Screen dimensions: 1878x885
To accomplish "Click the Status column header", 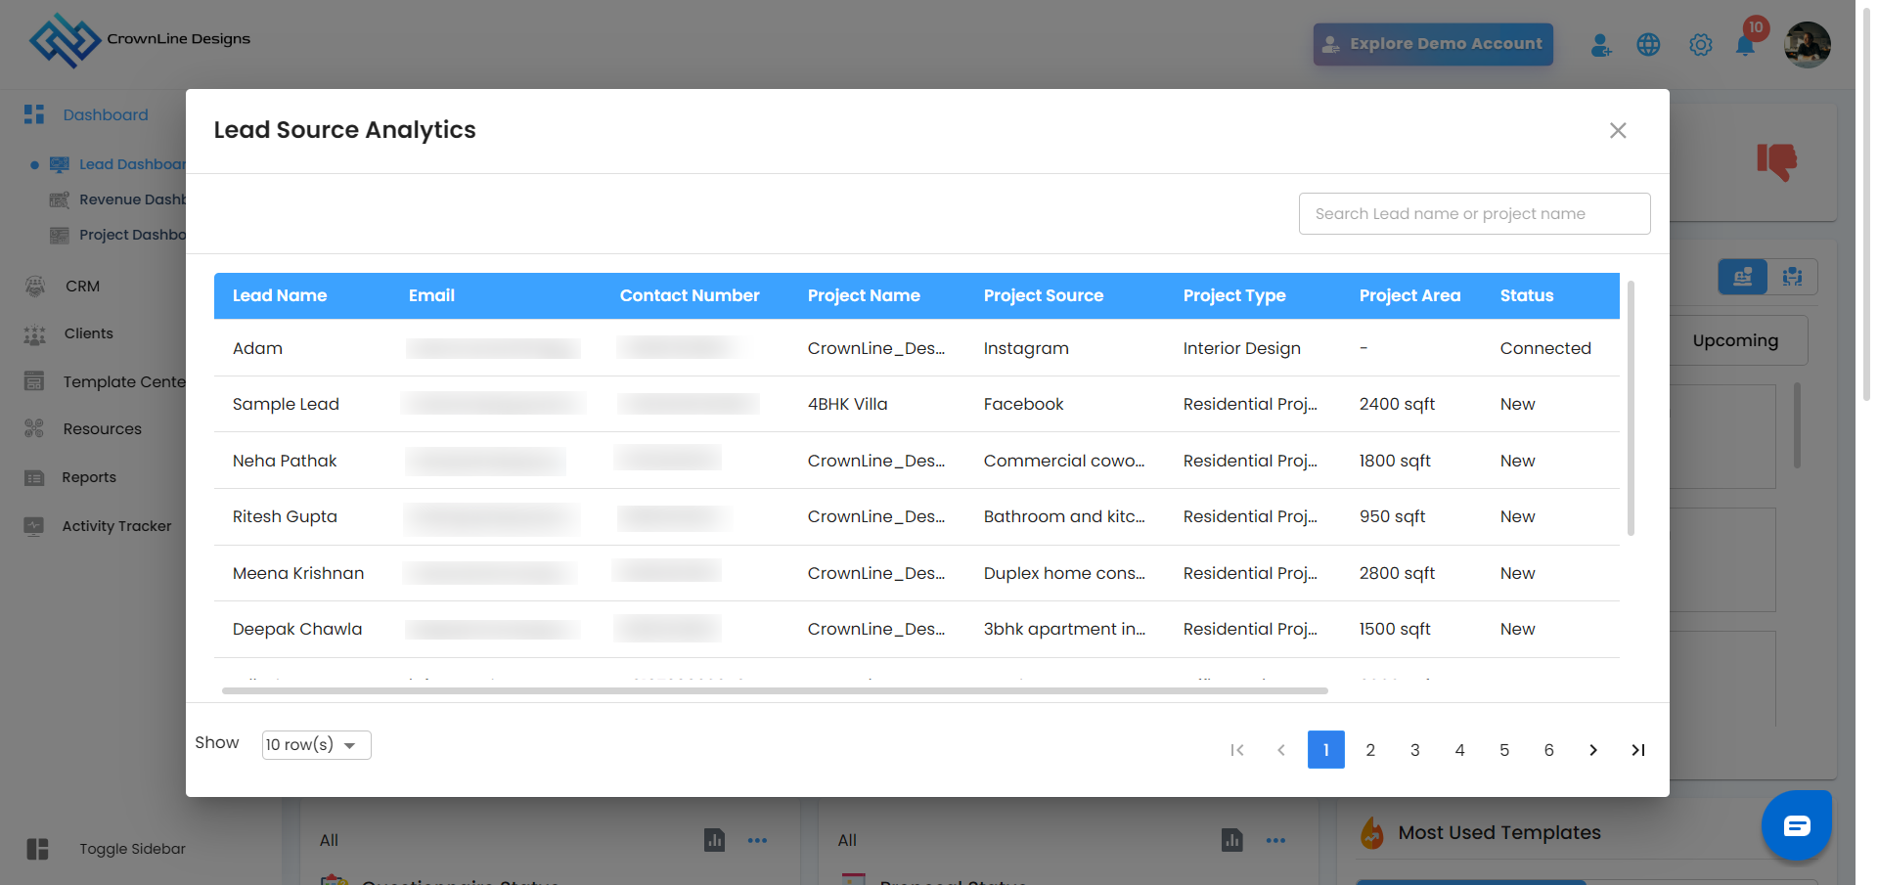I will pyautogui.click(x=1527, y=295).
